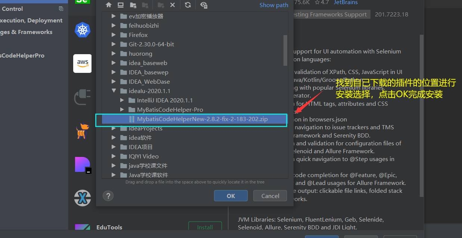Expand the feihuobizhi folder

[x=114, y=26]
